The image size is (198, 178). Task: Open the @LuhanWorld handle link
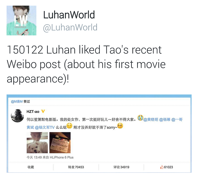[70, 27]
